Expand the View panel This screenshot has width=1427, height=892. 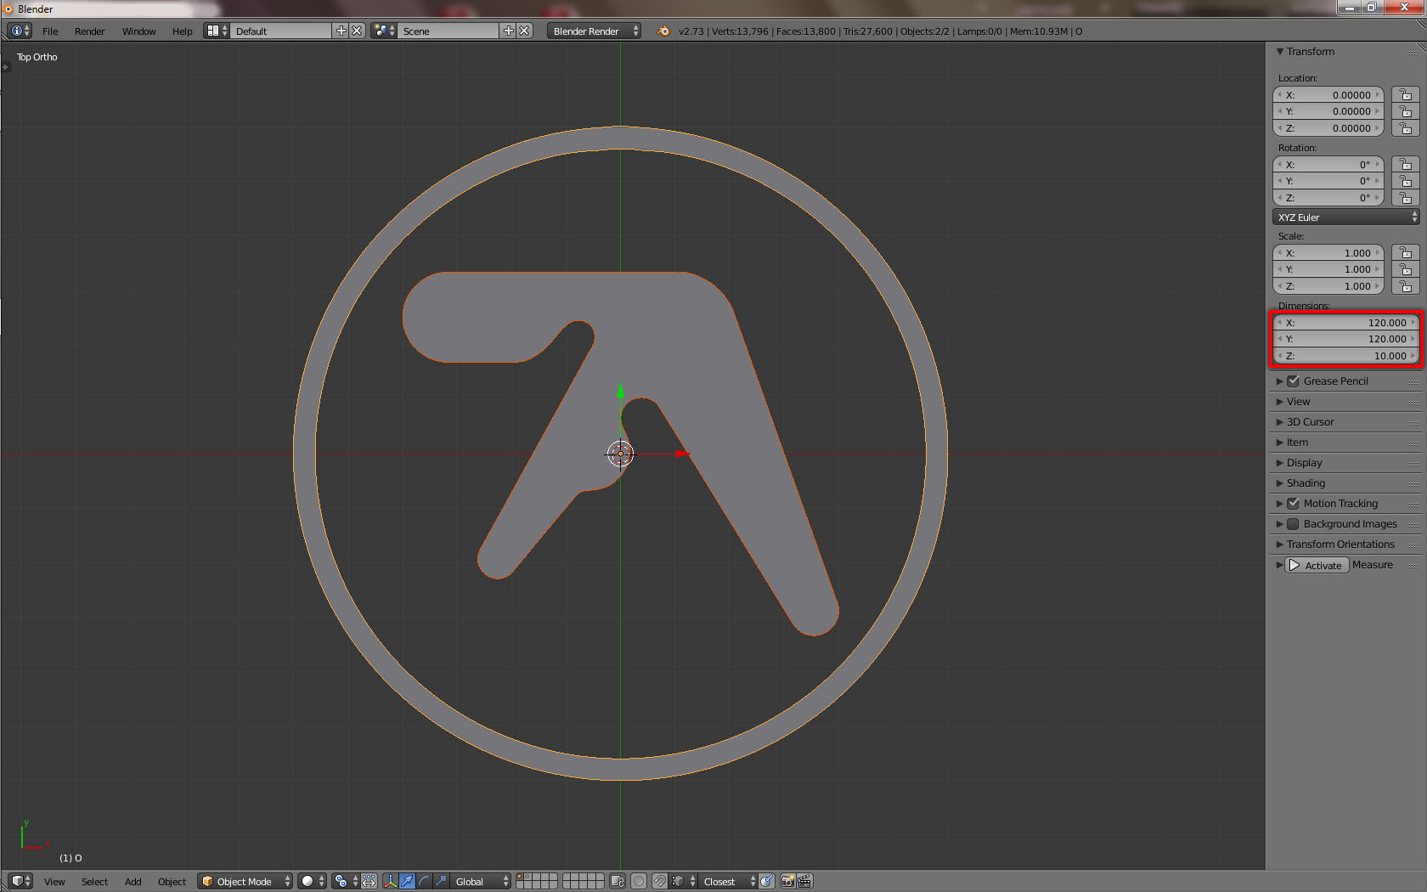[x=1280, y=402]
